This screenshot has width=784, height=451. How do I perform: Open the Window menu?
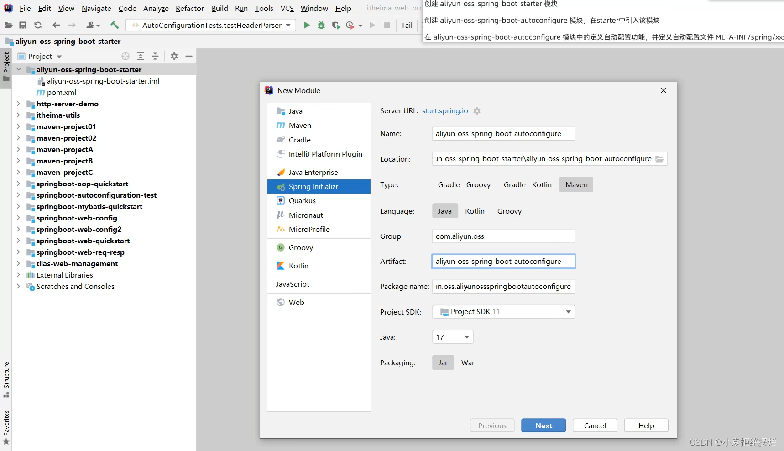[314, 8]
